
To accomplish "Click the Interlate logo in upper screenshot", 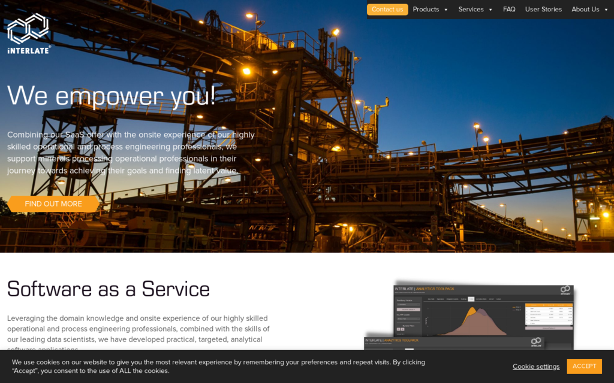I will [565, 290].
